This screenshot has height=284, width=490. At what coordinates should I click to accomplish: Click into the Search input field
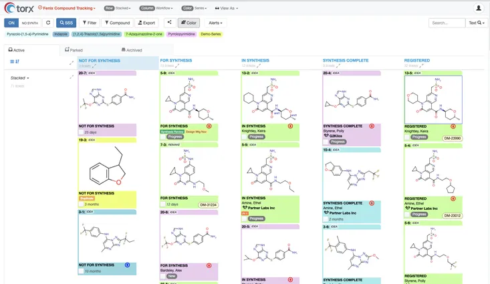447,23
